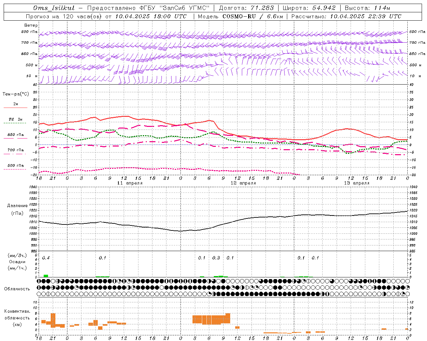Click the green precipitation bar below 0.4

click(x=46, y=276)
